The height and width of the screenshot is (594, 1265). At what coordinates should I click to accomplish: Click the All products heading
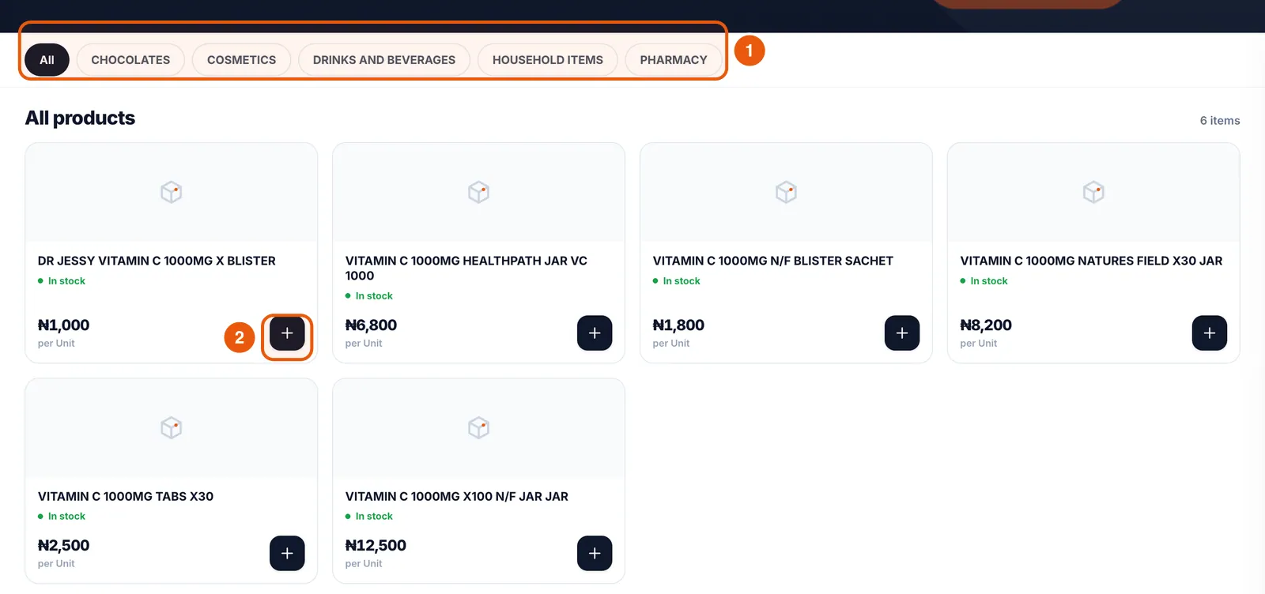pyautogui.click(x=80, y=118)
